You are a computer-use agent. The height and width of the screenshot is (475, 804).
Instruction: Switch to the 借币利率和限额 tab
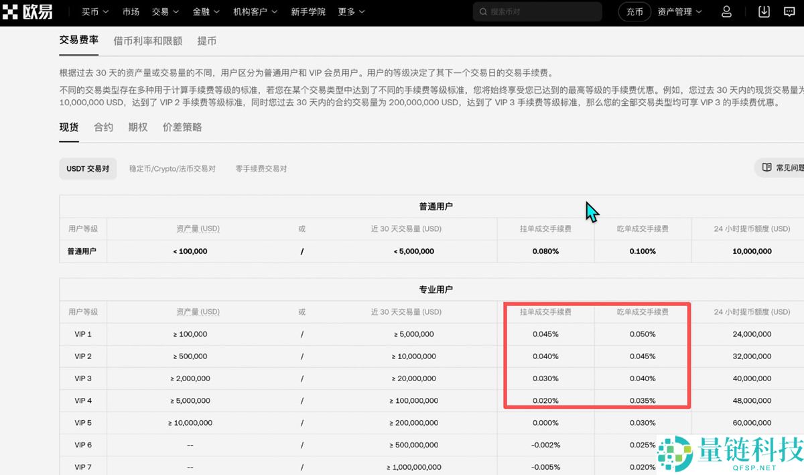coord(148,41)
